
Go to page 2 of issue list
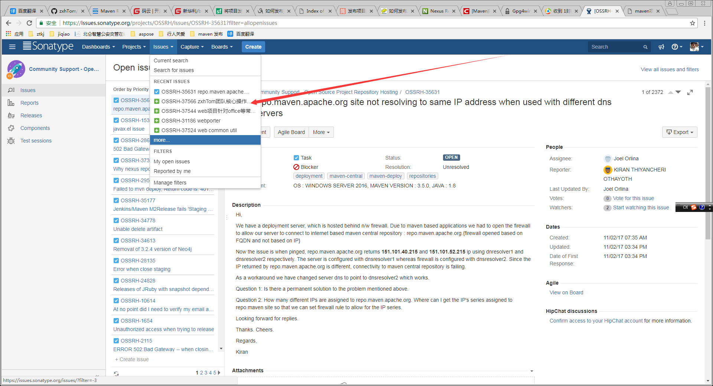pos(201,373)
